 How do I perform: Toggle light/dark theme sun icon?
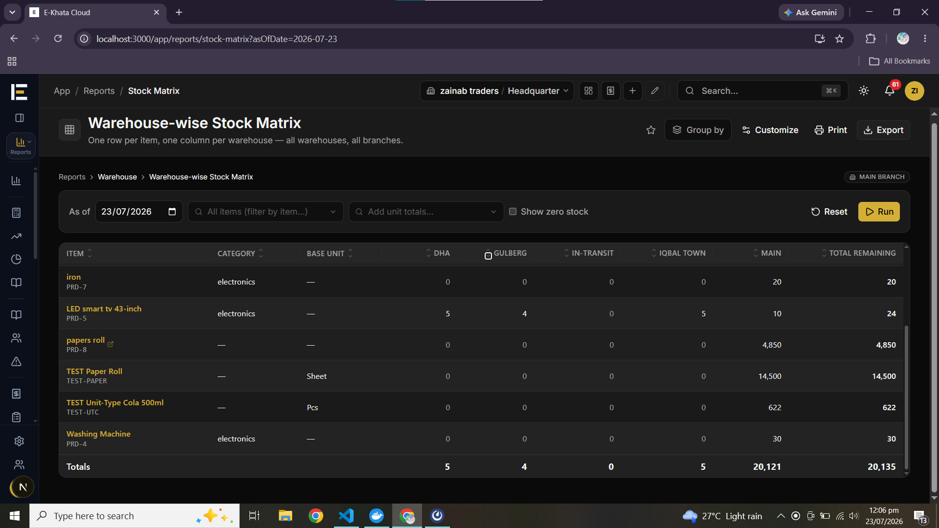[864, 91]
